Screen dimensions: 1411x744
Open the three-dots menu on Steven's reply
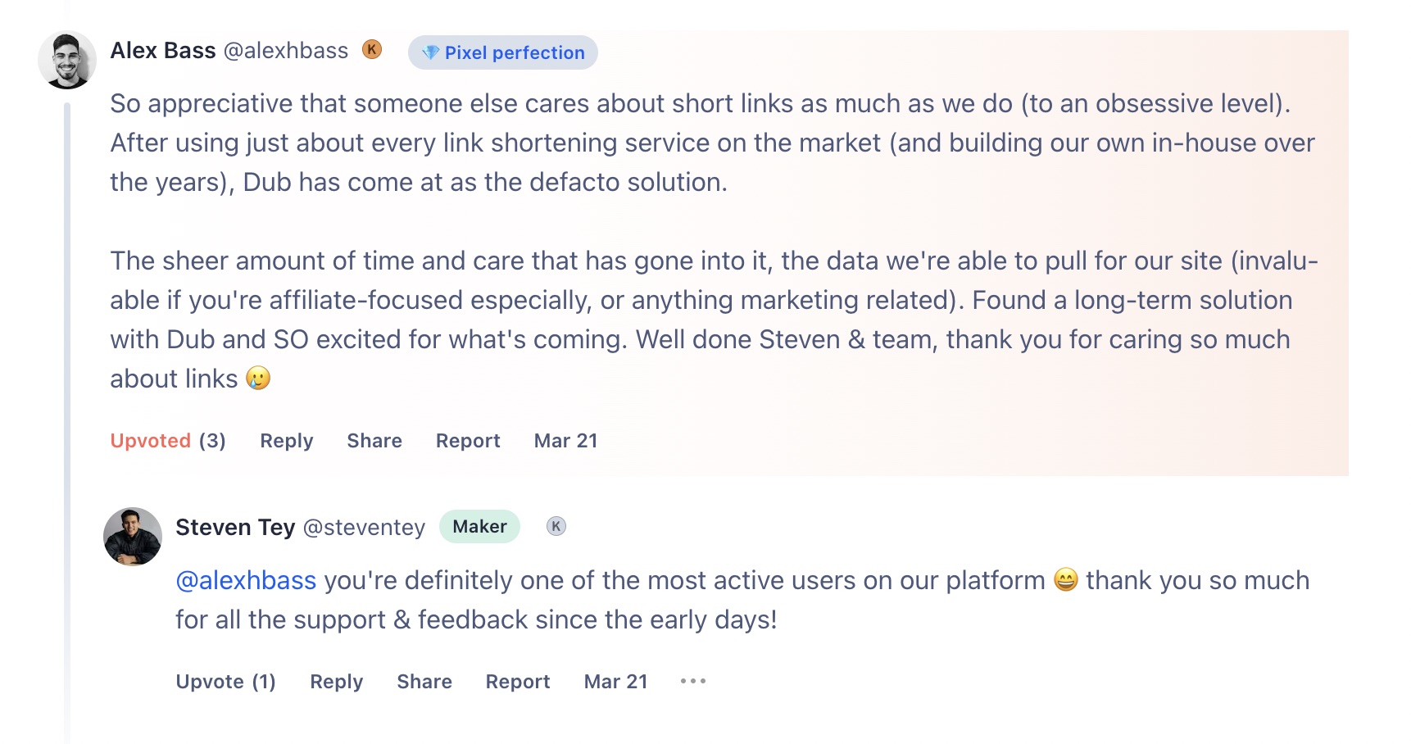[x=693, y=681]
